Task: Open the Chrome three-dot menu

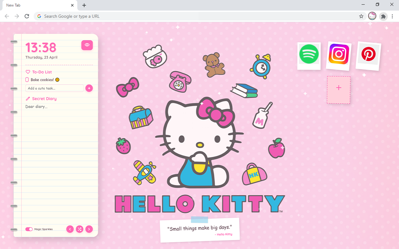Action: coord(393,16)
